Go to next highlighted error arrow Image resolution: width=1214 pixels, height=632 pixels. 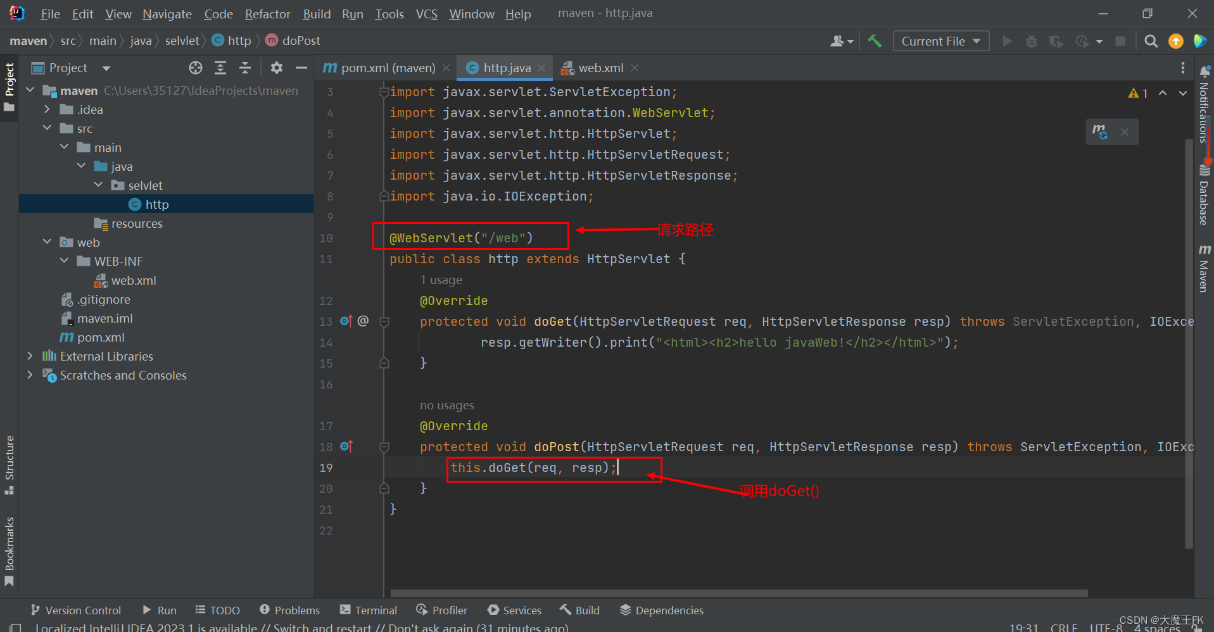[x=1182, y=93]
